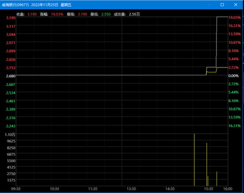Click the 2.534 price axis label
Image resolution: width=244 pixels, height=193 pixels.
[11, 93]
